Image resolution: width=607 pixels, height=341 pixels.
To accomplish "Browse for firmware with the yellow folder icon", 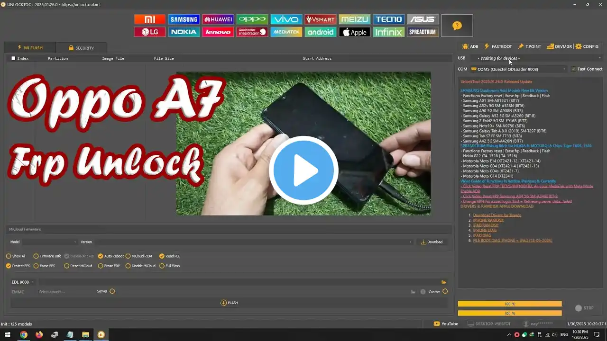I will pos(444,282).
